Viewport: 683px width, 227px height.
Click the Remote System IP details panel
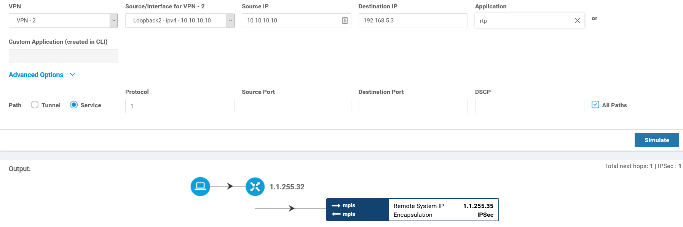443,210
